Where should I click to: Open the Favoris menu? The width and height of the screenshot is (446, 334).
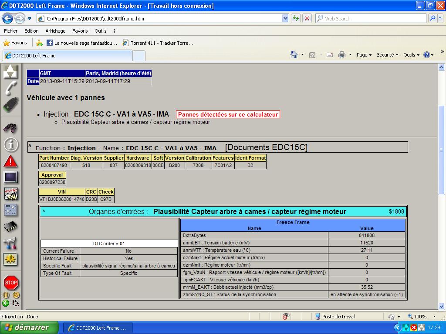[x=80, y=31]
